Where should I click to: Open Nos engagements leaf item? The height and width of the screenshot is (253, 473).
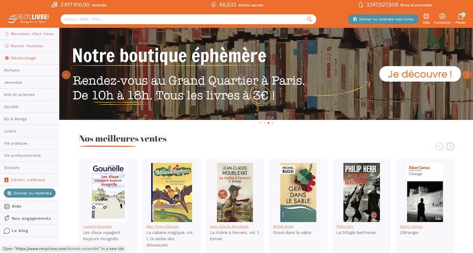29,218
